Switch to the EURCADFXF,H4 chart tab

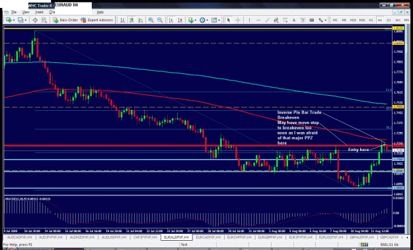tap(208, 237)
